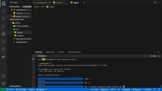This screenshot has width=162, height=91.
Task: Open remote window indicator in status bar
Action: [x=3, y=89]
